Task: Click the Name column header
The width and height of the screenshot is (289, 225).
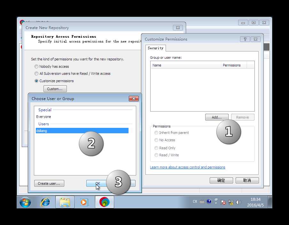Action: [x=186, y=65]
